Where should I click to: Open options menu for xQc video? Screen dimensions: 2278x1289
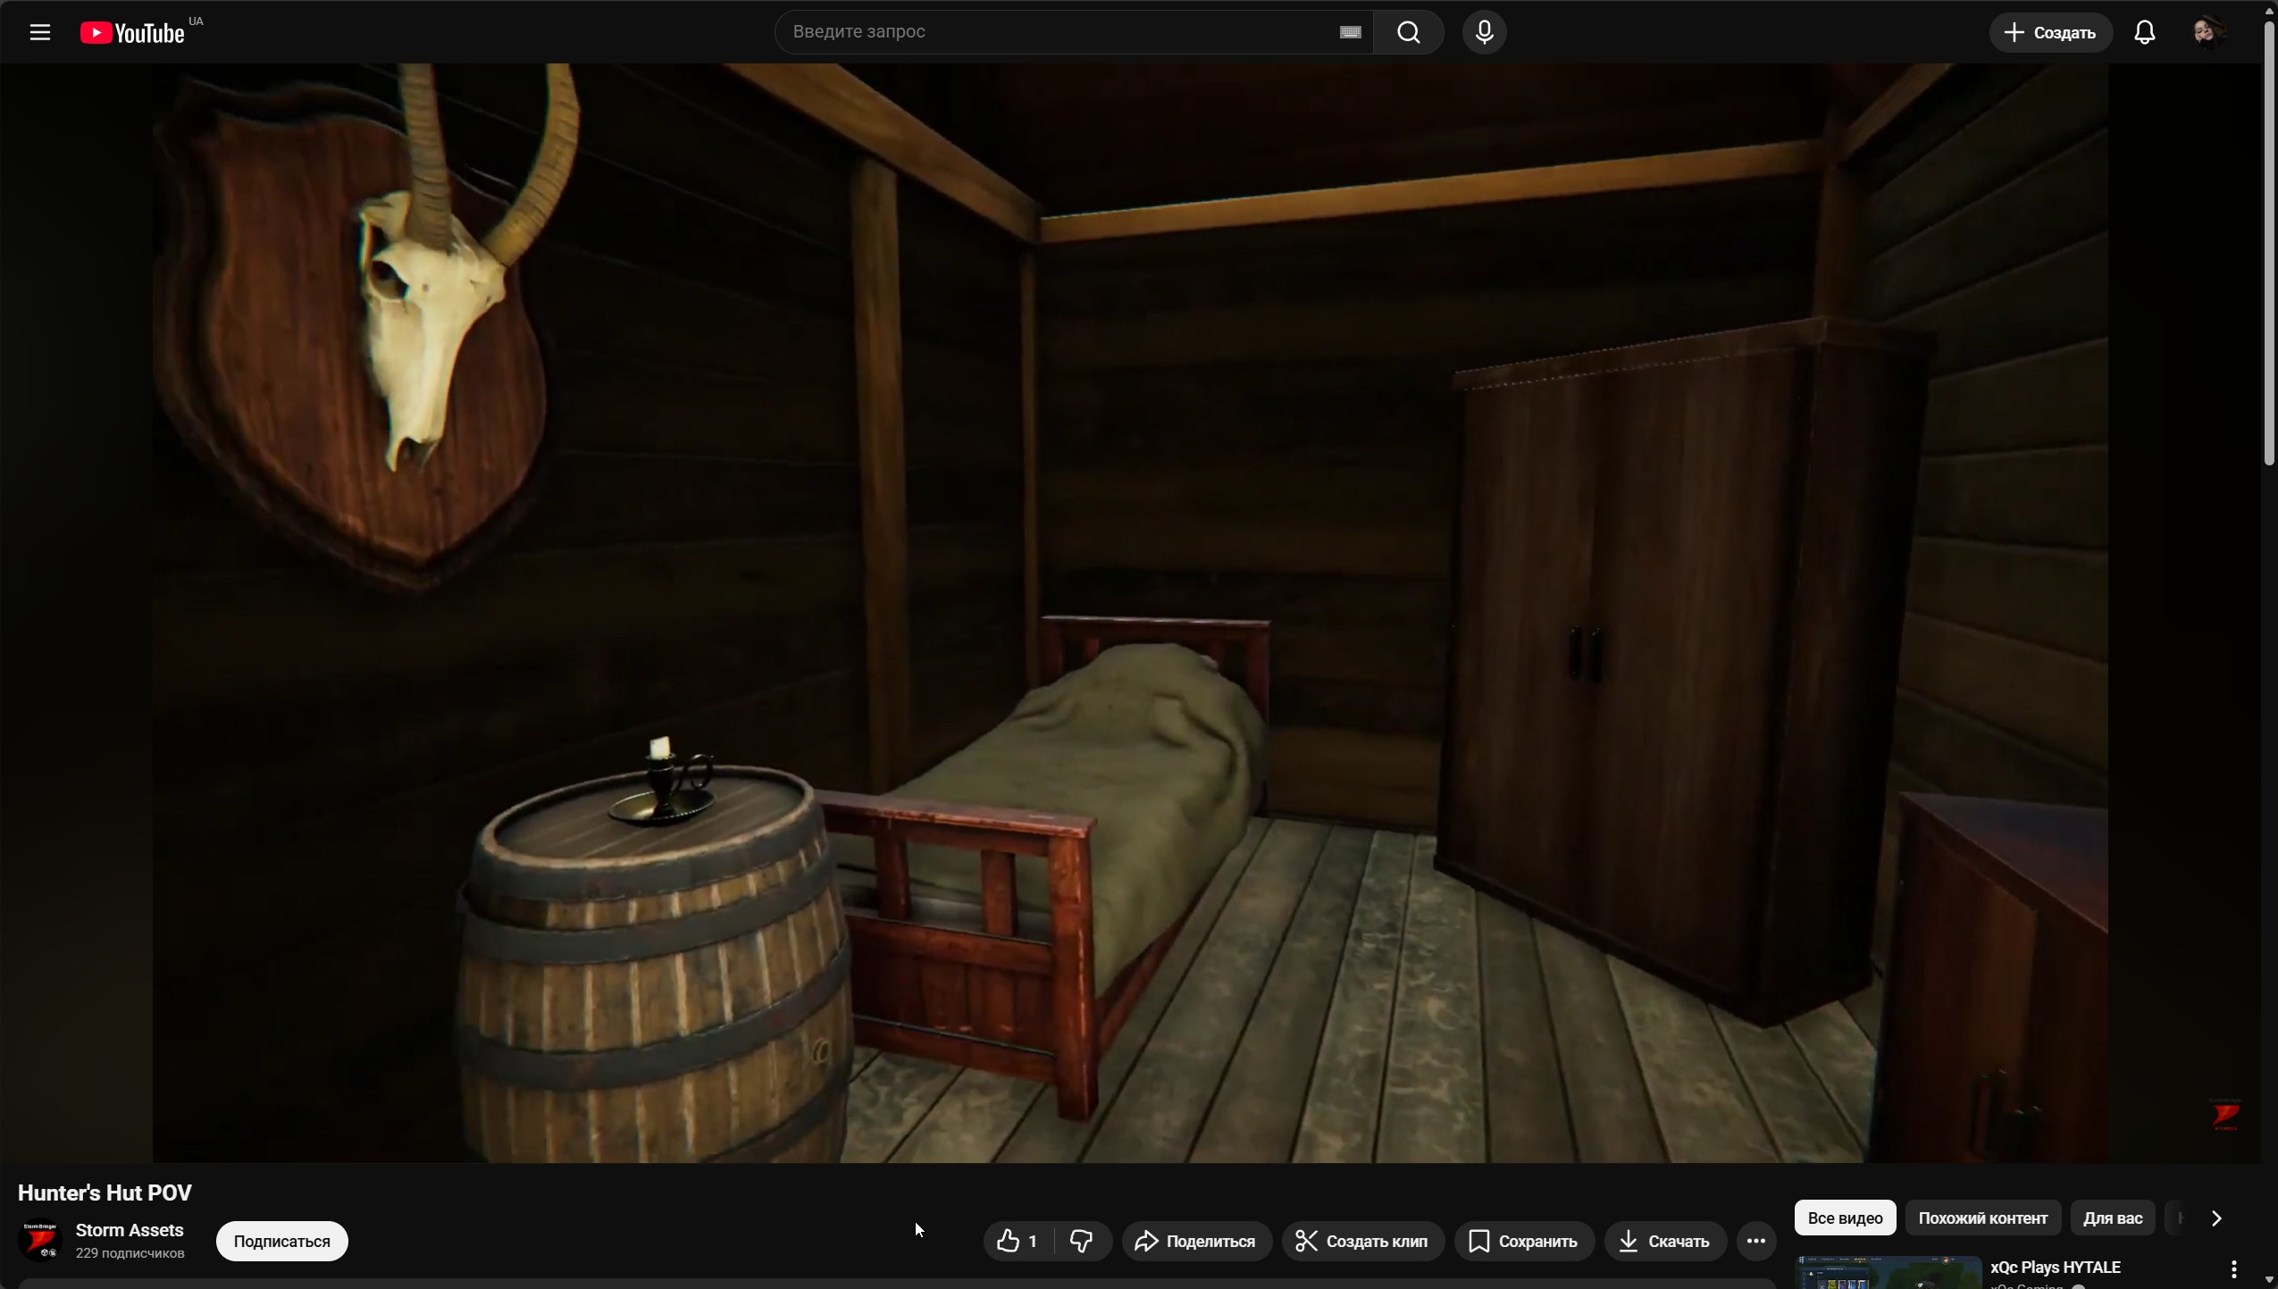point(2233,1268)
